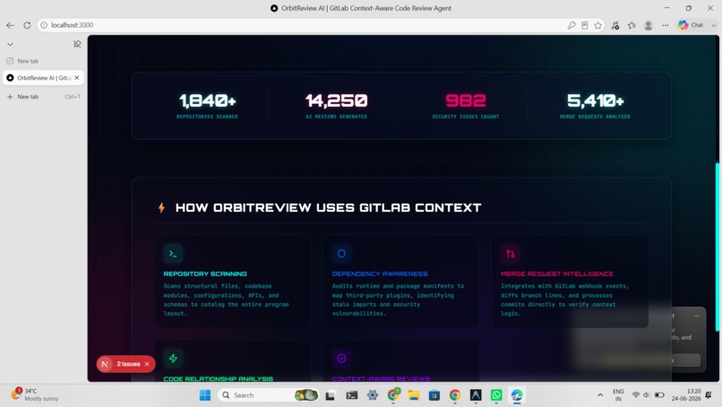Close the OrbitReview AI tab
This screenshot has width=722, height=407.
77,78
